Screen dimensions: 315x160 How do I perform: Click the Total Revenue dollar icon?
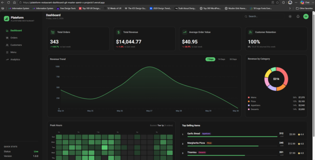119,32
